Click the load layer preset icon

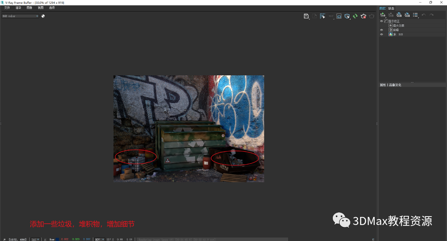[x=407, y=15]
